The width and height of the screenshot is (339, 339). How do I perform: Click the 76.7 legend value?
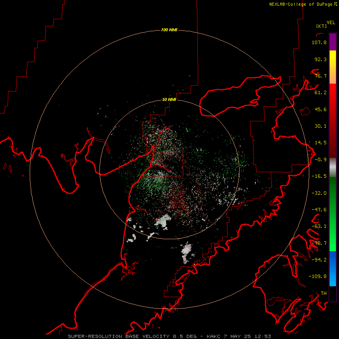coord(321,76)
